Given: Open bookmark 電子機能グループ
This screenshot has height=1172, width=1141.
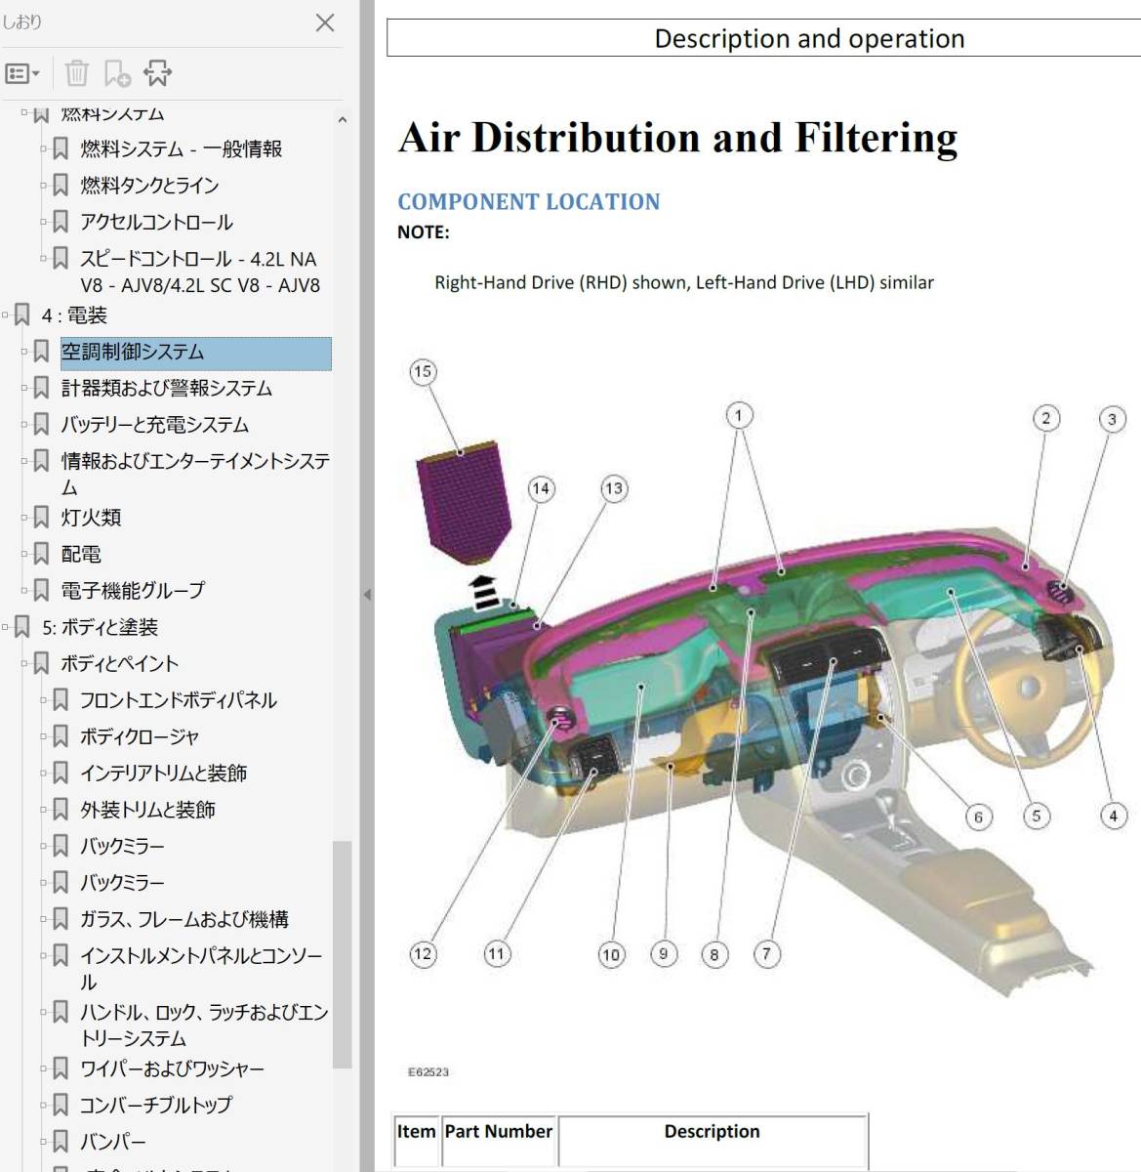Looking at the screenshot, I should pyautogui.click(x=133, y=590).
